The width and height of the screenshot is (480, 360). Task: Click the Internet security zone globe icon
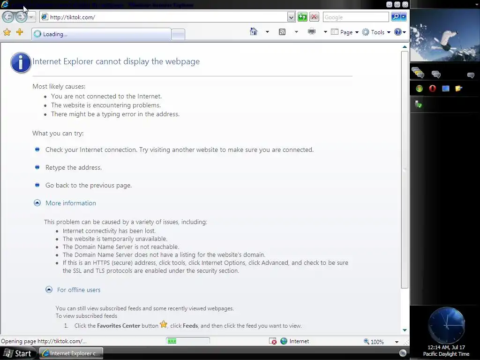[284, 341]
